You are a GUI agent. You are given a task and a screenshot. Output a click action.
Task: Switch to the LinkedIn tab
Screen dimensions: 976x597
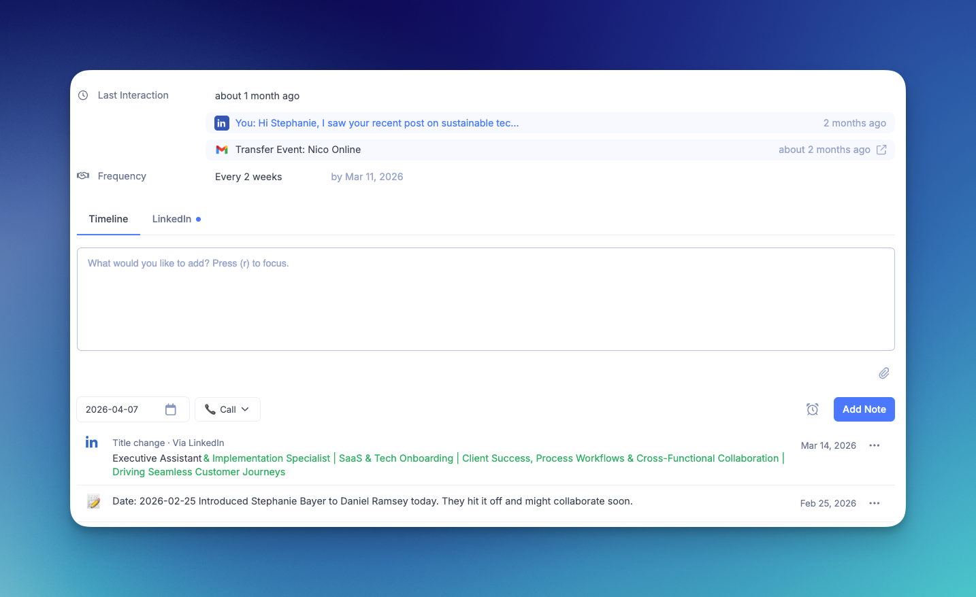[x=172, y=219]
